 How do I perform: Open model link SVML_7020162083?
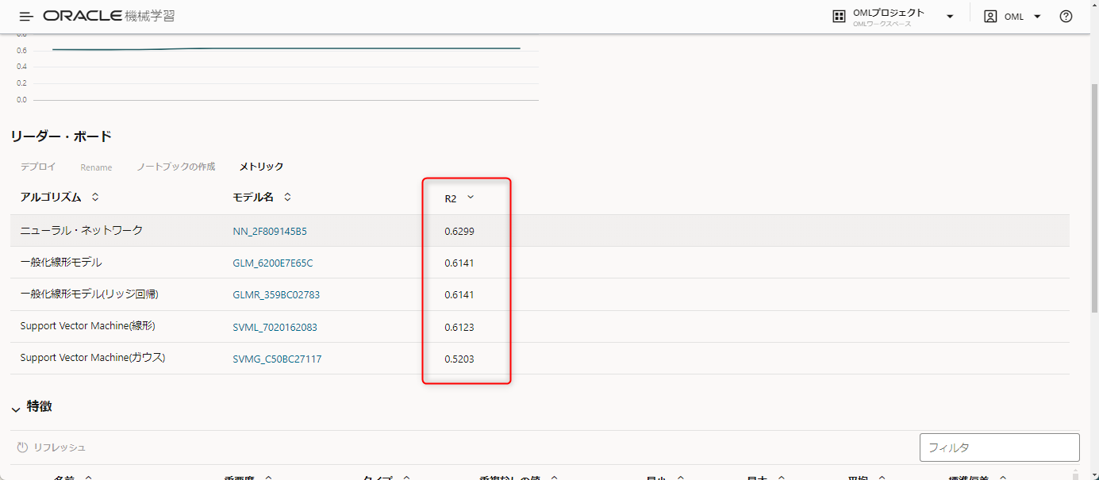click(x=275, y=327)
